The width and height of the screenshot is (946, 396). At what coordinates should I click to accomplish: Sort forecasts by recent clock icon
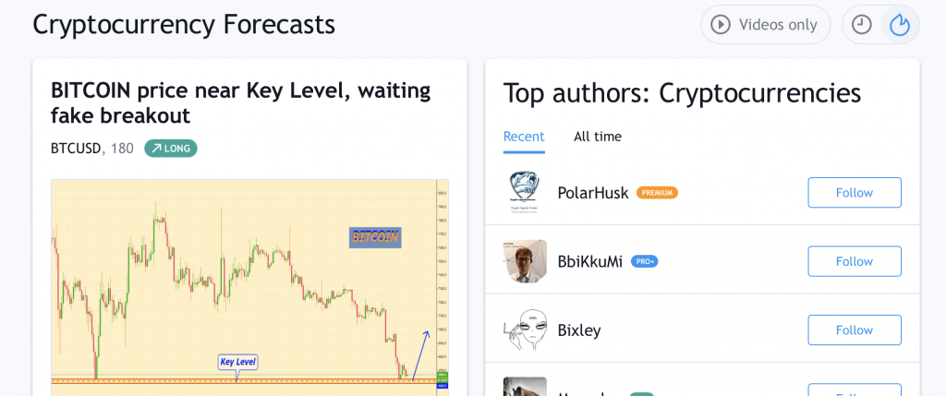[862, 25]
